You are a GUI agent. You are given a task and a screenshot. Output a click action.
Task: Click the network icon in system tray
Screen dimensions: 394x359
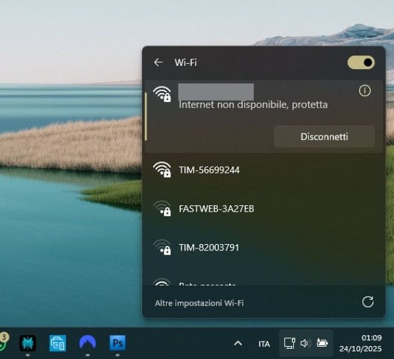pyautogui.click(x=289, y=343)
